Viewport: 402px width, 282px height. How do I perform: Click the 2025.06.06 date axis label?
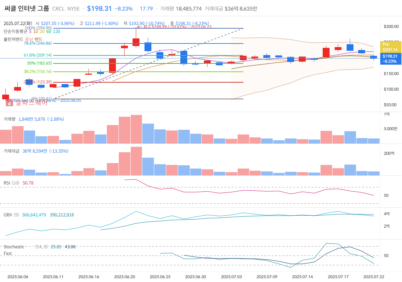tap(18, 277)
